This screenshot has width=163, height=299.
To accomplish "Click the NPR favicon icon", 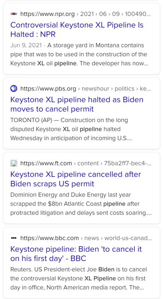I will 14,14.
